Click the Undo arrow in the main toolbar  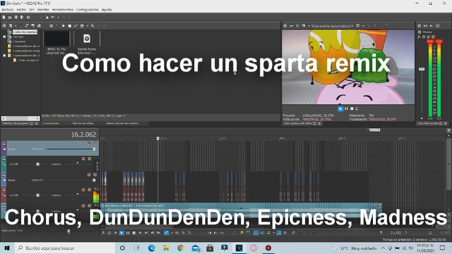pyautogui.click(x=53, y=17)
